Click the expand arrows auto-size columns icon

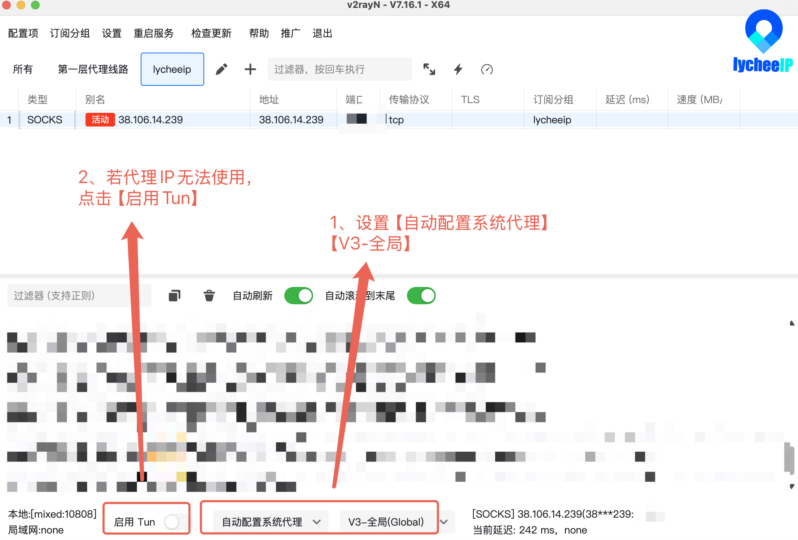pos(429,69)
